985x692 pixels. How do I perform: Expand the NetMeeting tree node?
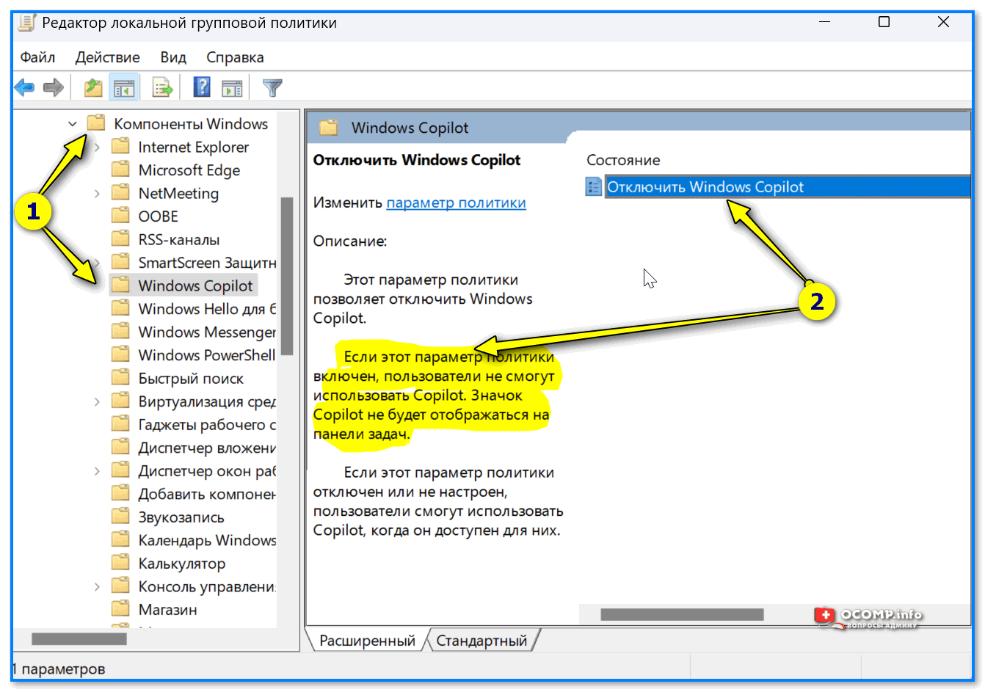97,194
